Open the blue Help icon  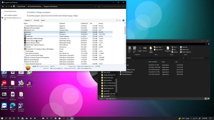click(x=123, y=20)
